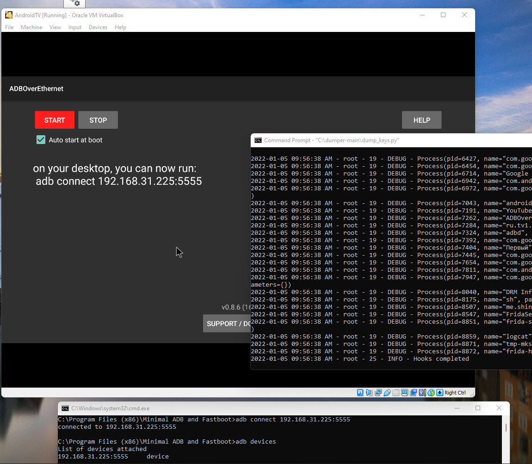Click the SUPPORT button in ADBOverEthernet

(227, 323)
